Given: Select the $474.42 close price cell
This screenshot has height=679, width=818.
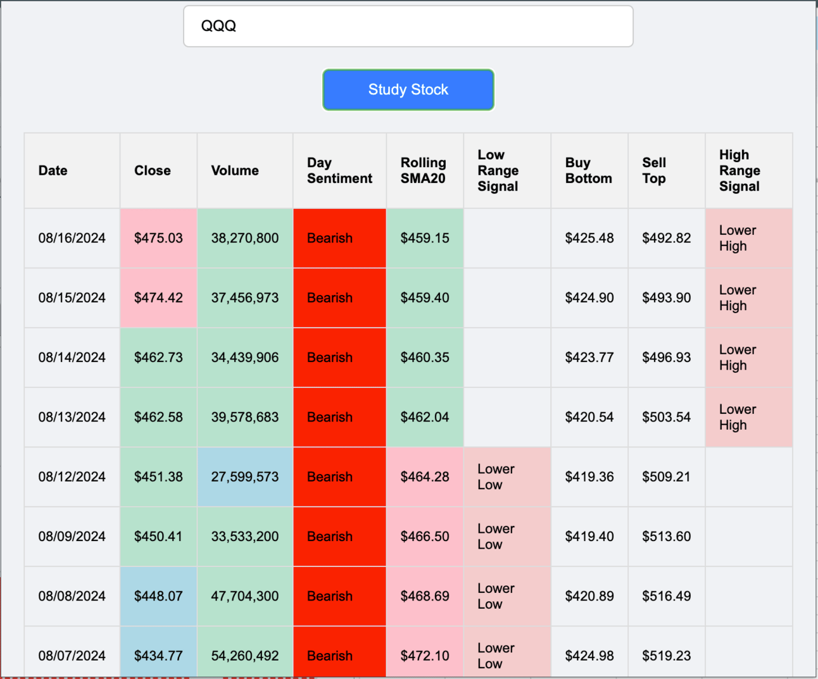Looking at the screenshot, I should coord(159,298).
